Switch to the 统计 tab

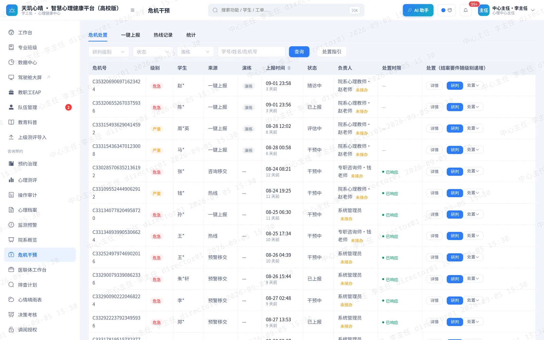[x=191, y=35]
